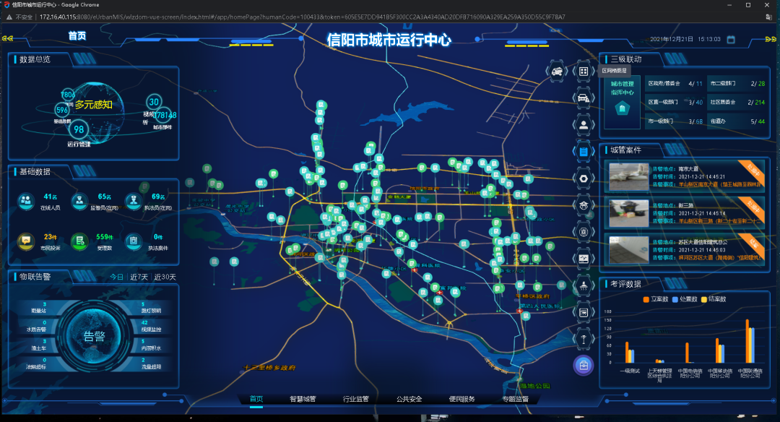
Task: Toggle the officer cap layer icon
Action: coord(584,205)
